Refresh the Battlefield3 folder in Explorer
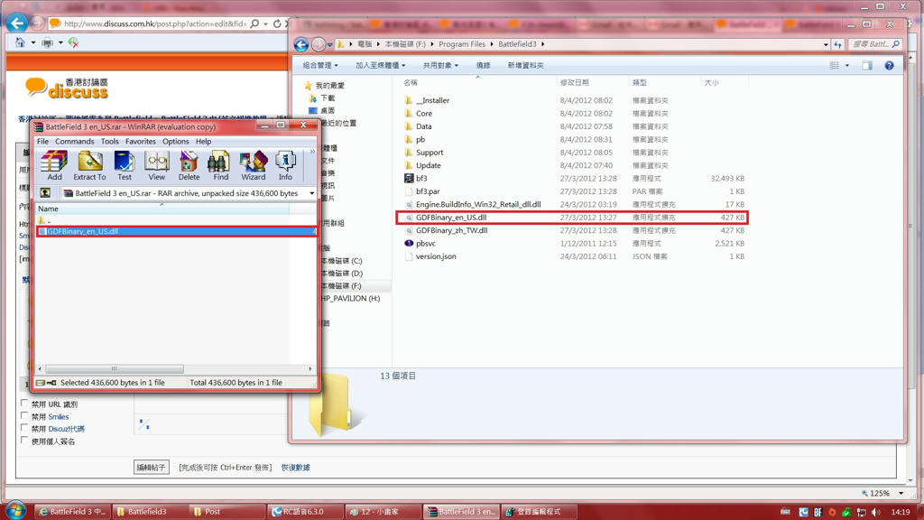The width and height of the screenshot is (924, 520). pos(838,44)
